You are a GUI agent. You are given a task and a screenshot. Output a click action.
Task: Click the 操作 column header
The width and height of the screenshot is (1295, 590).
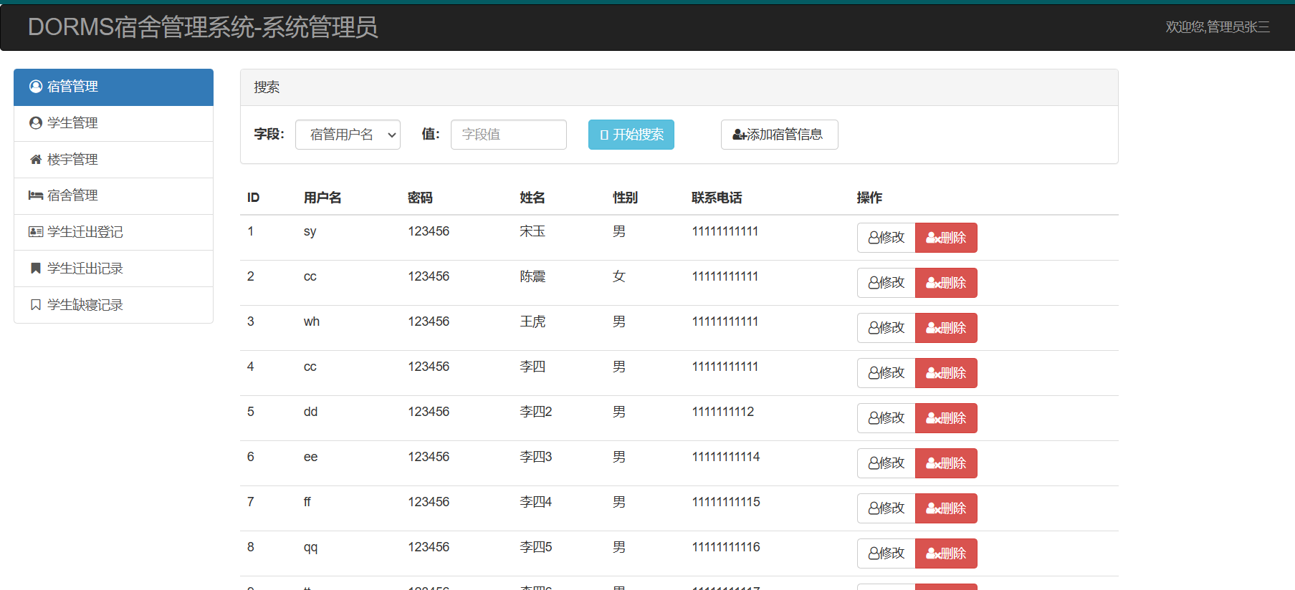pyautogui.click(x=869, y=198)
